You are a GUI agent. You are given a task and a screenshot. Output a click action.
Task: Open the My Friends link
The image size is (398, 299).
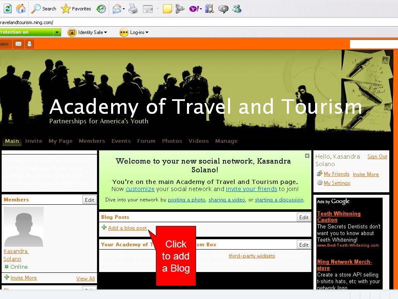[x=337, y=174]
